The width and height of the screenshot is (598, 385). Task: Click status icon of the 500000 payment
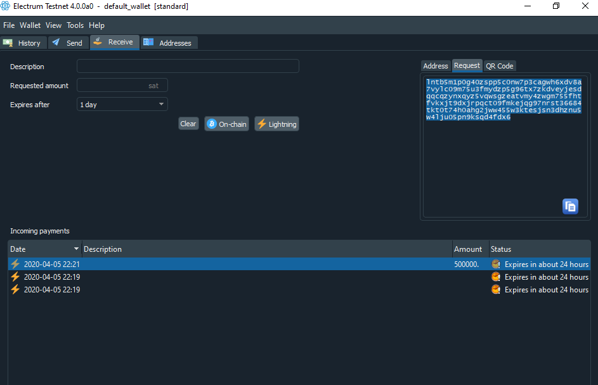tap(496, 264)
